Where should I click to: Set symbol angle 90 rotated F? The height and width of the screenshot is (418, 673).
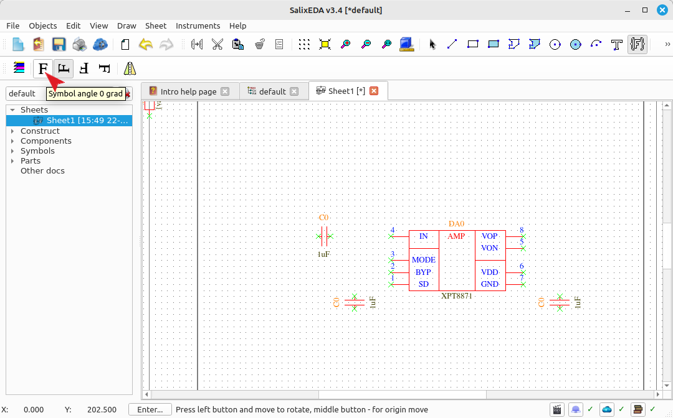tap(64, 68)
